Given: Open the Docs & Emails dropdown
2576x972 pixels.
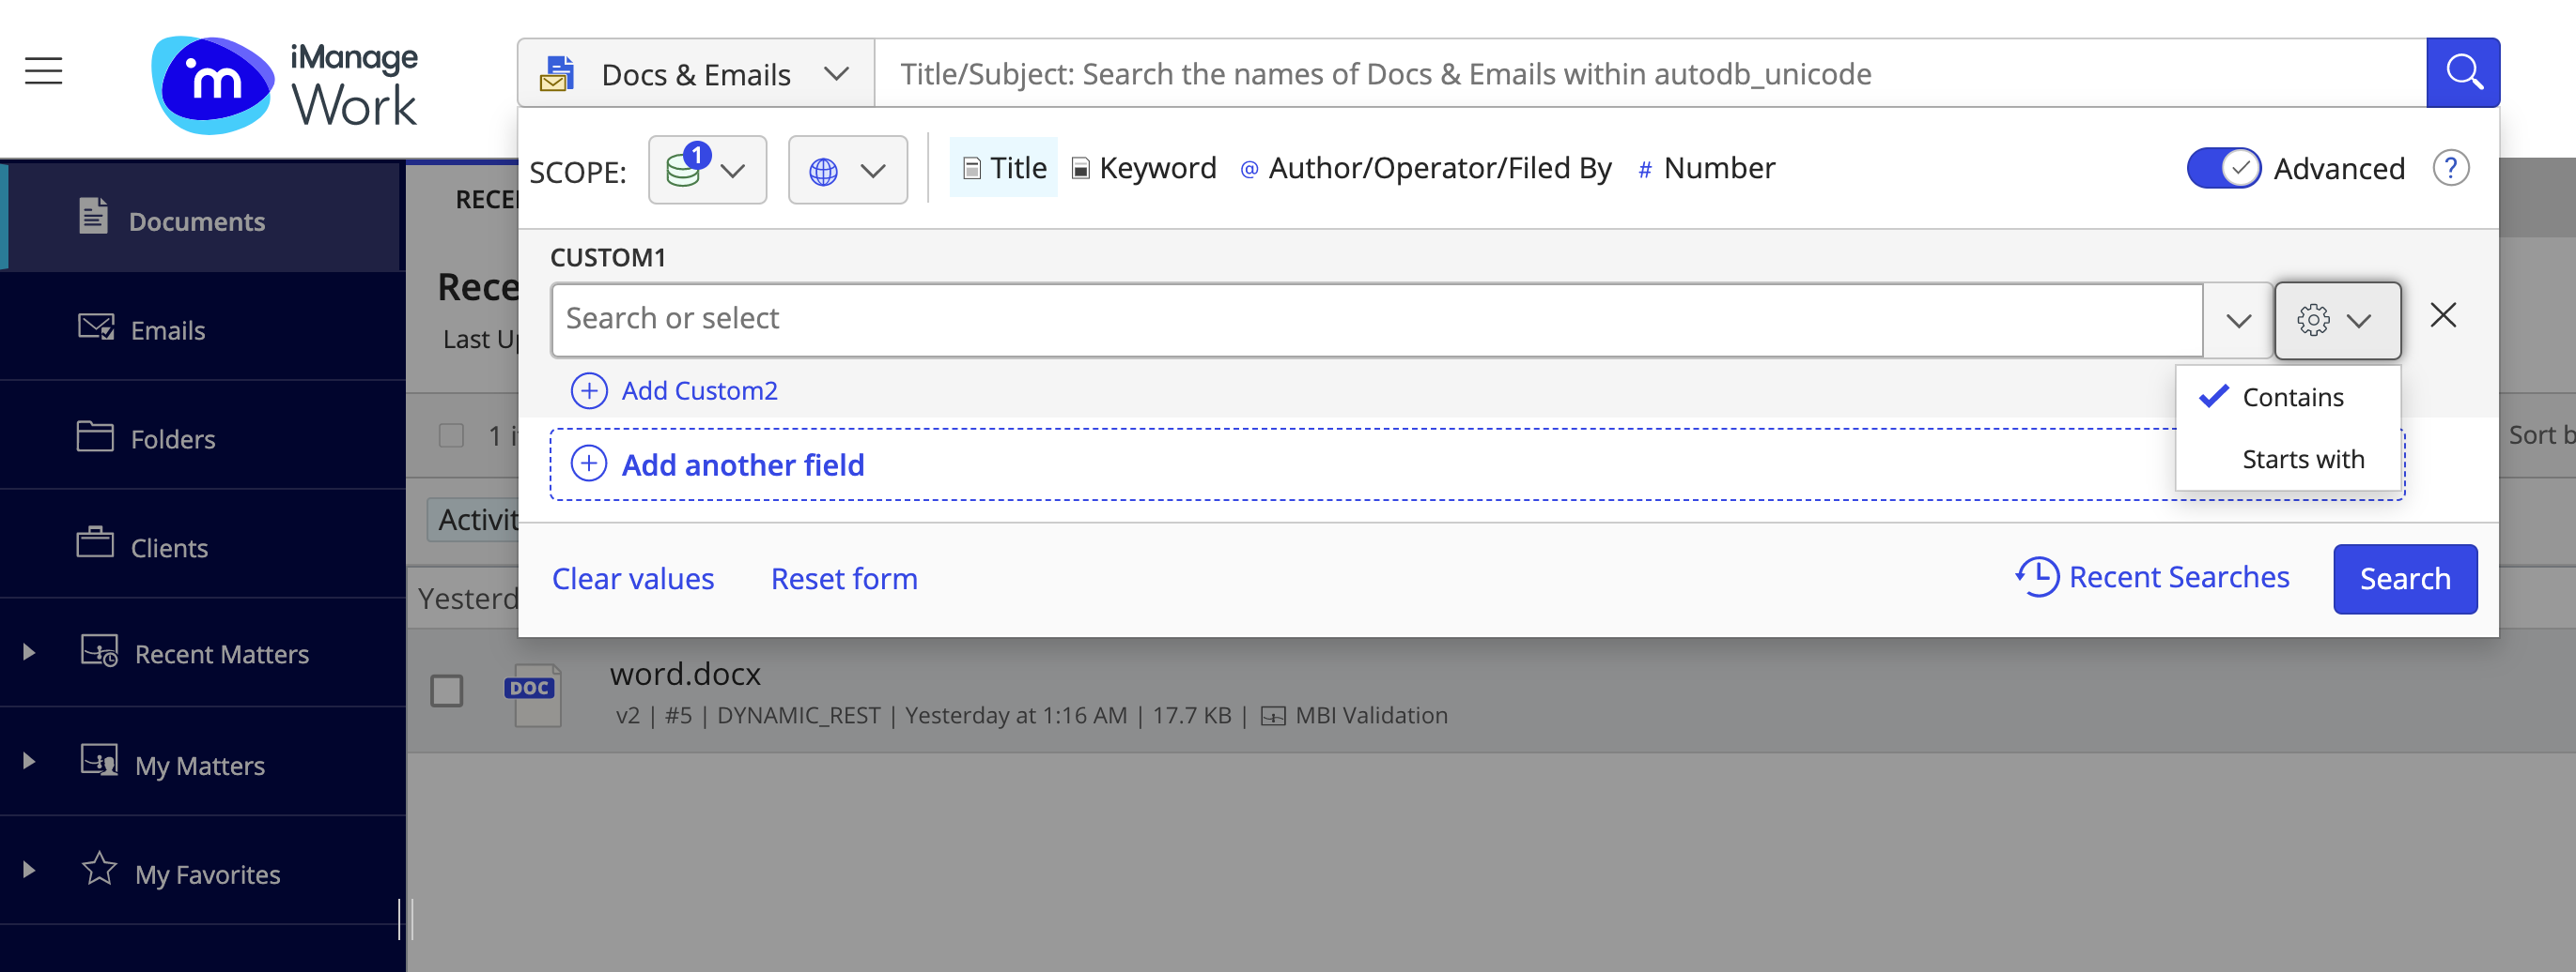Looking at the screenshot, I should pos(697,72).
